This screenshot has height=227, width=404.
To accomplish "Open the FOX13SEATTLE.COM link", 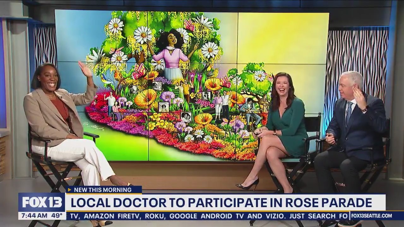I will 371,216.
